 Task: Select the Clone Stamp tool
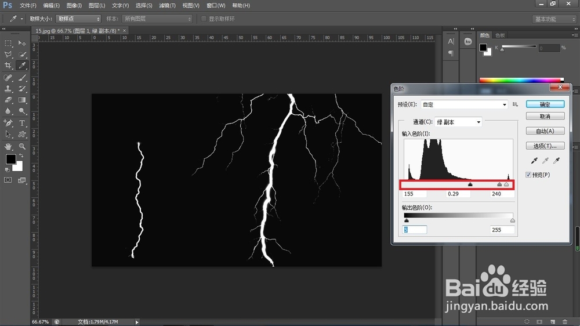(x=8, y=89)
